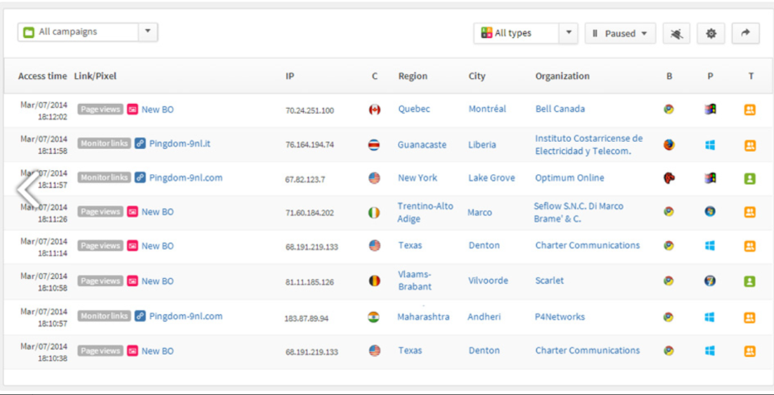The width and height of the screenshot is (774, 395).
Task: Click the Windows platform icon in the P4Networks row
Action: pyautogui.click(x=709, y=317)
